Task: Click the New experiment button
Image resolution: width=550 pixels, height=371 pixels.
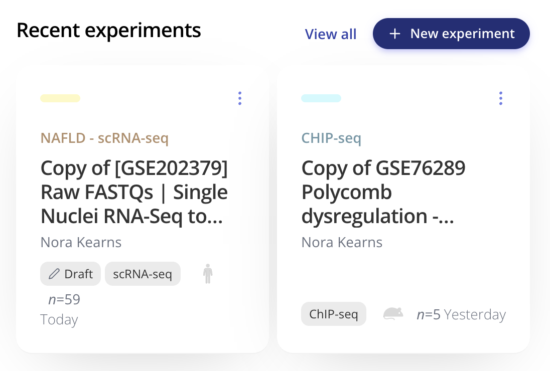Action: pyautogui.click(x=451, y=34)
